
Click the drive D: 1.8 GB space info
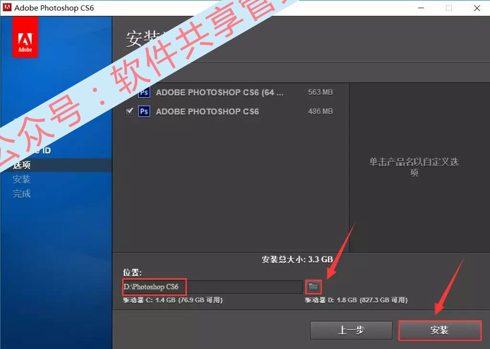(356, 300)
